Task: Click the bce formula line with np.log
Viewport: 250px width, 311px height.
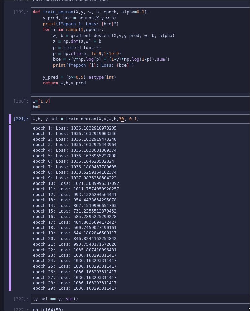Action: click(111, 59)
